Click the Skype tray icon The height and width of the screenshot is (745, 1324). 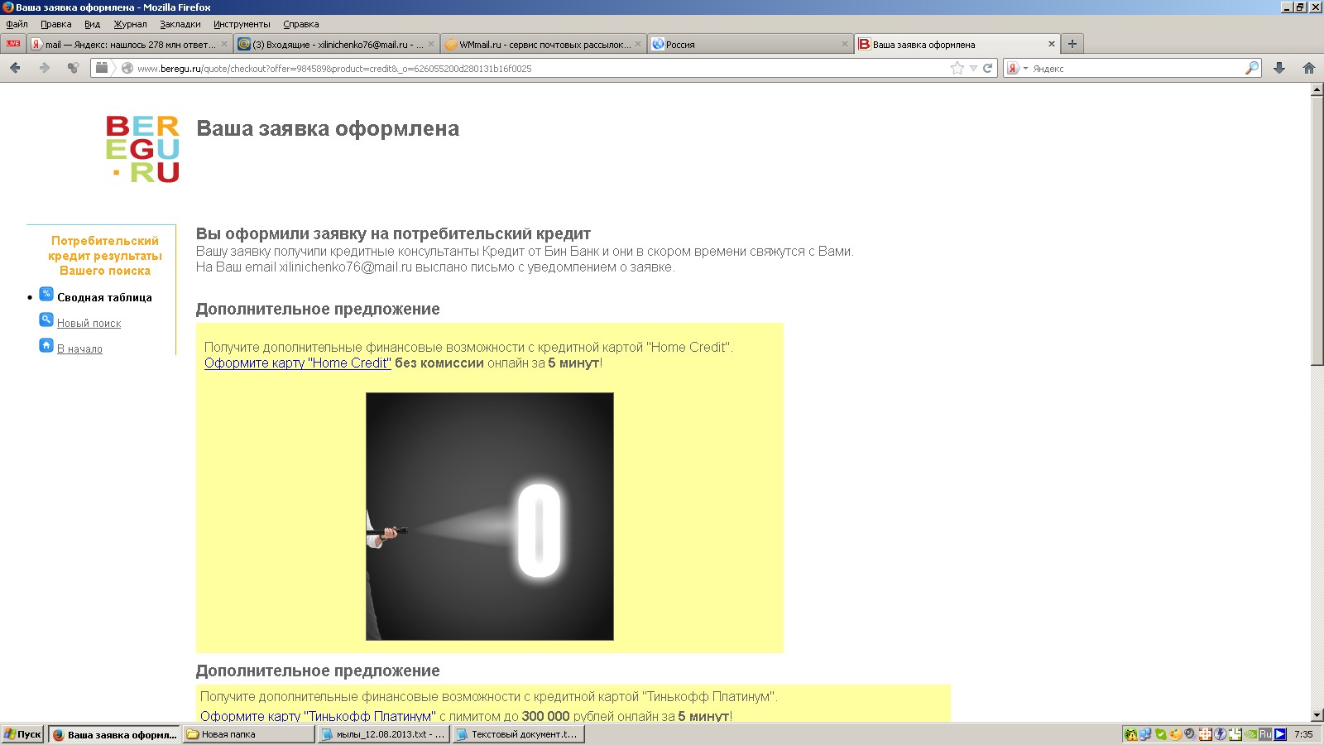pyautogui.click(x=1161, y=734)
